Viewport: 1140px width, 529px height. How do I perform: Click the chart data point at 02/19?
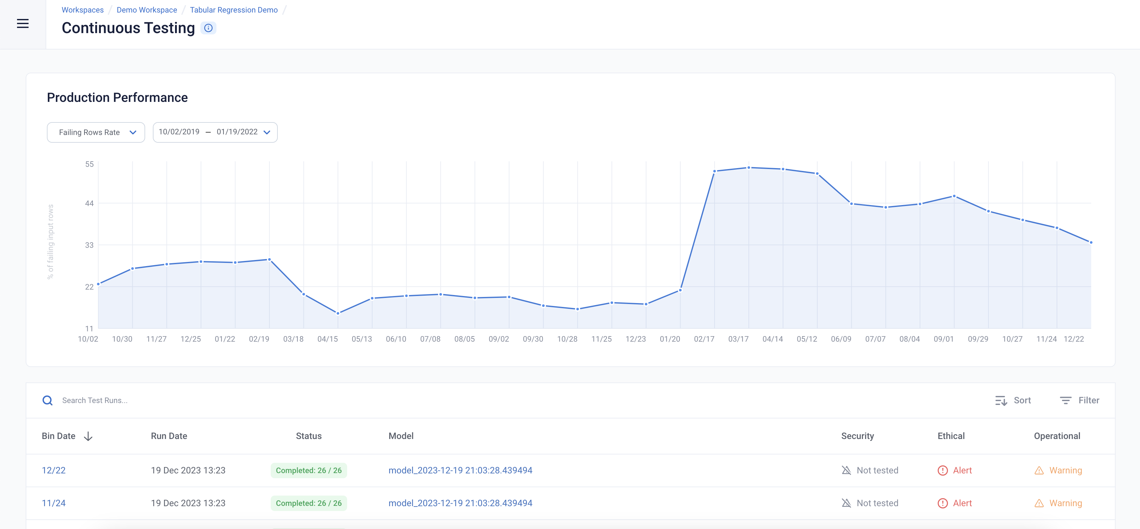pyautogui.click(x=269, y=260)
